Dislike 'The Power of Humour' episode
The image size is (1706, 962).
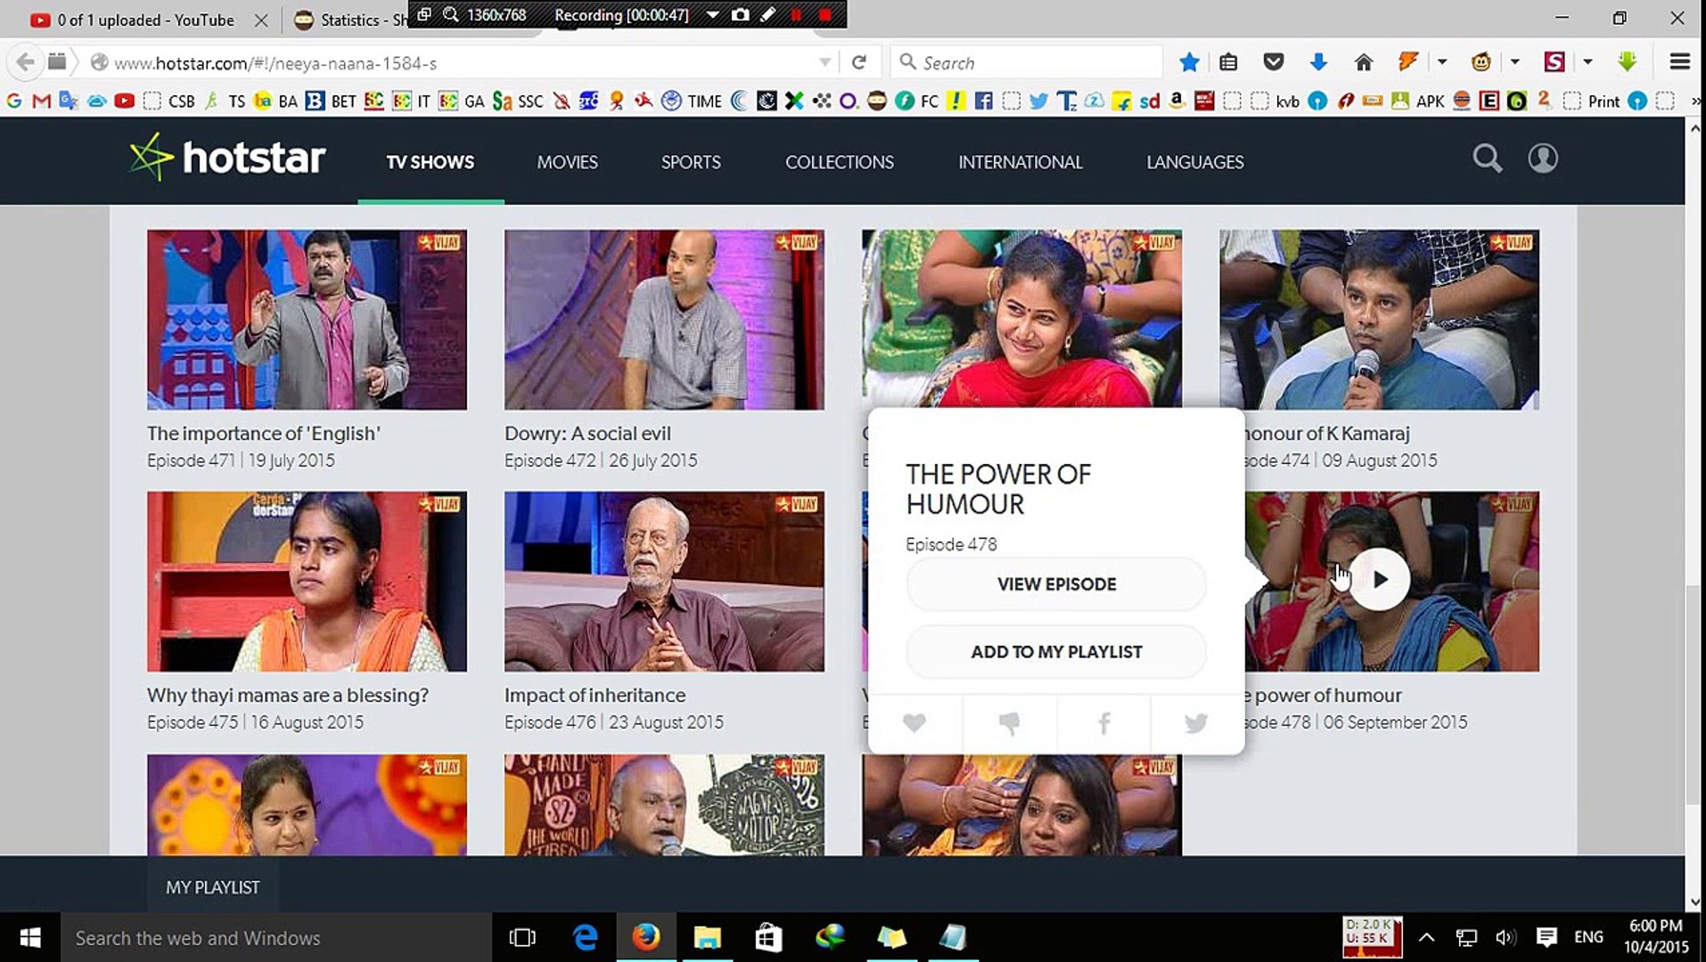pyautogui.click(x=1008, y=722)
